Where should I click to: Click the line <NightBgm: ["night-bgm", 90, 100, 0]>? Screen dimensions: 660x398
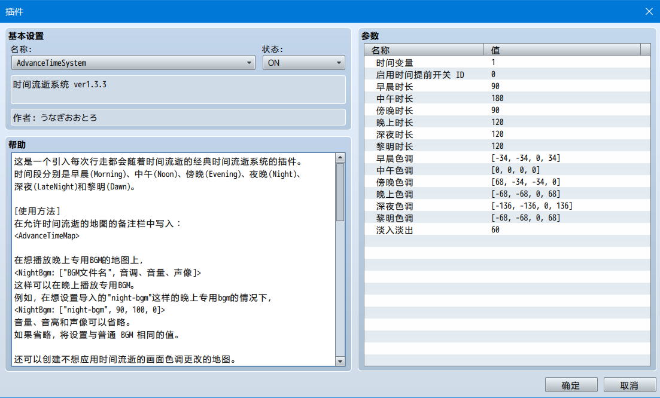90,310
